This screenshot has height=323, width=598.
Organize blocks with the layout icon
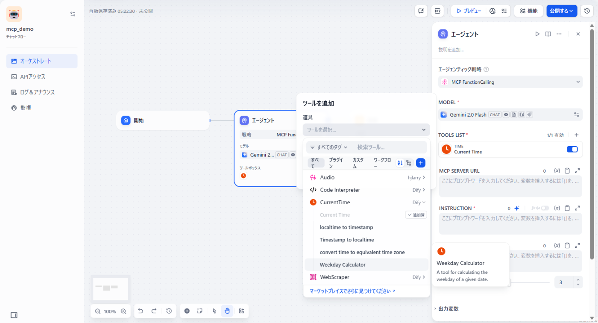click(241, 311)
